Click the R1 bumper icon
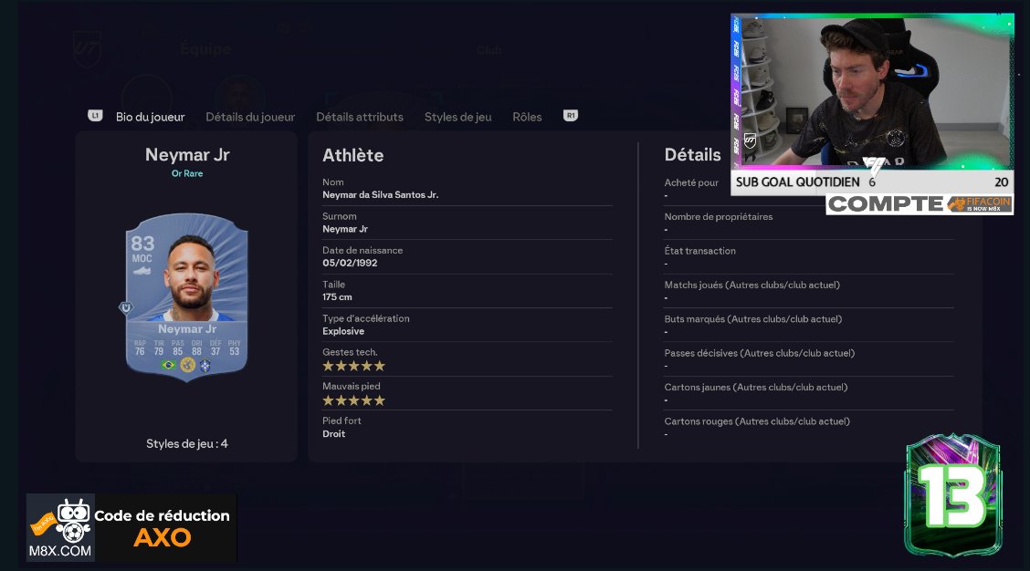The height and width of the screenshot is (571, 1030). 571,116
